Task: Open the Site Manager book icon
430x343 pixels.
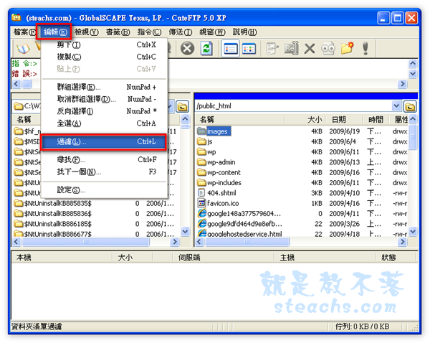Action: tap(23, 49)
